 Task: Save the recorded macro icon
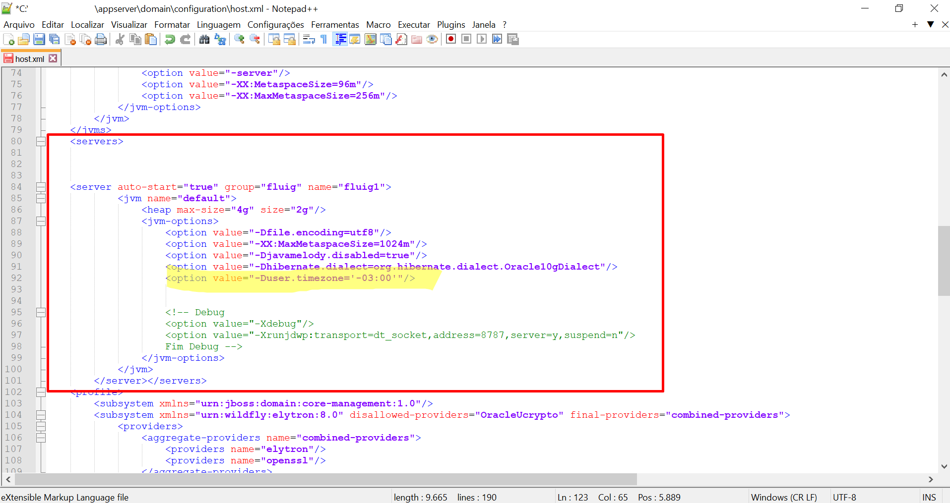click(x=512, y=39)
